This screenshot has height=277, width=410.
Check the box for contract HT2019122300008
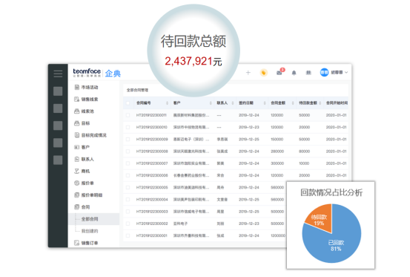click(x=128, y=151)
